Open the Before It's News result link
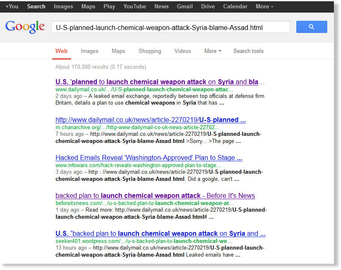 coord(155,195)
